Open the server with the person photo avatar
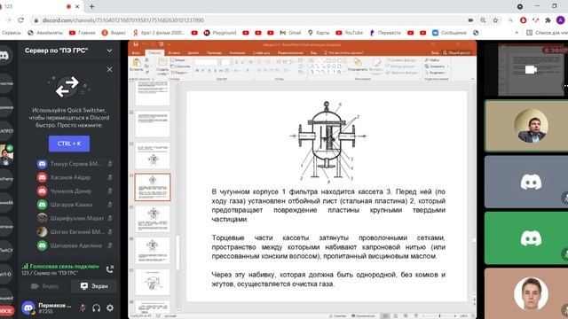 click(5, 155)
